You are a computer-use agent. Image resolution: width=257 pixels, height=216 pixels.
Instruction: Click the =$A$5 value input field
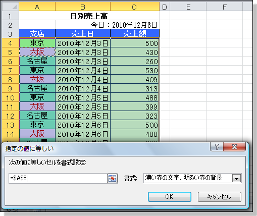click(x=58, y=178)
